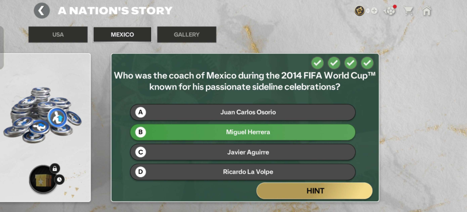Screen dimensions: 467x212
Task: Open the shopping cart store
Action: (409, 11)
